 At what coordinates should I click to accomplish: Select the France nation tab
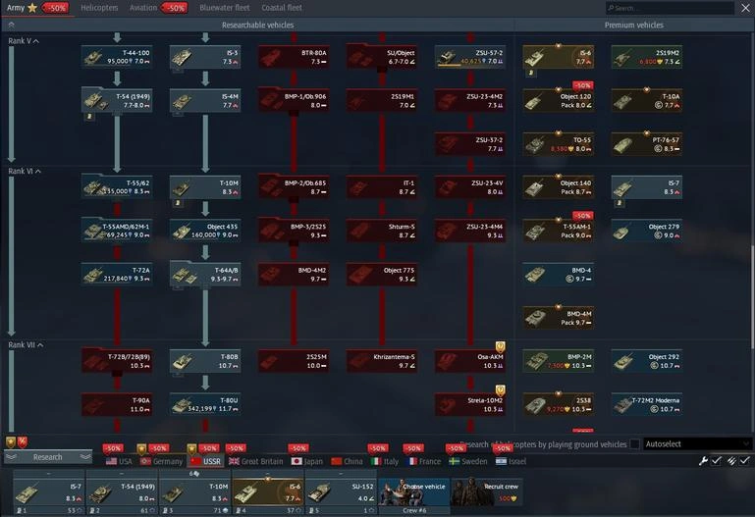(425, 461)
